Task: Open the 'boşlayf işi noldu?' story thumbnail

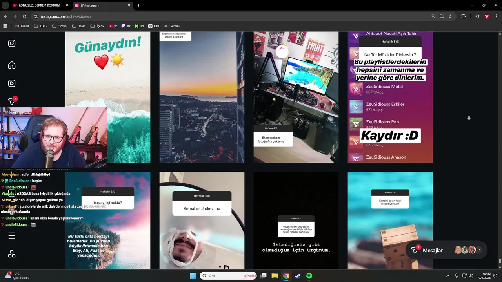Action: coord(108,221)
